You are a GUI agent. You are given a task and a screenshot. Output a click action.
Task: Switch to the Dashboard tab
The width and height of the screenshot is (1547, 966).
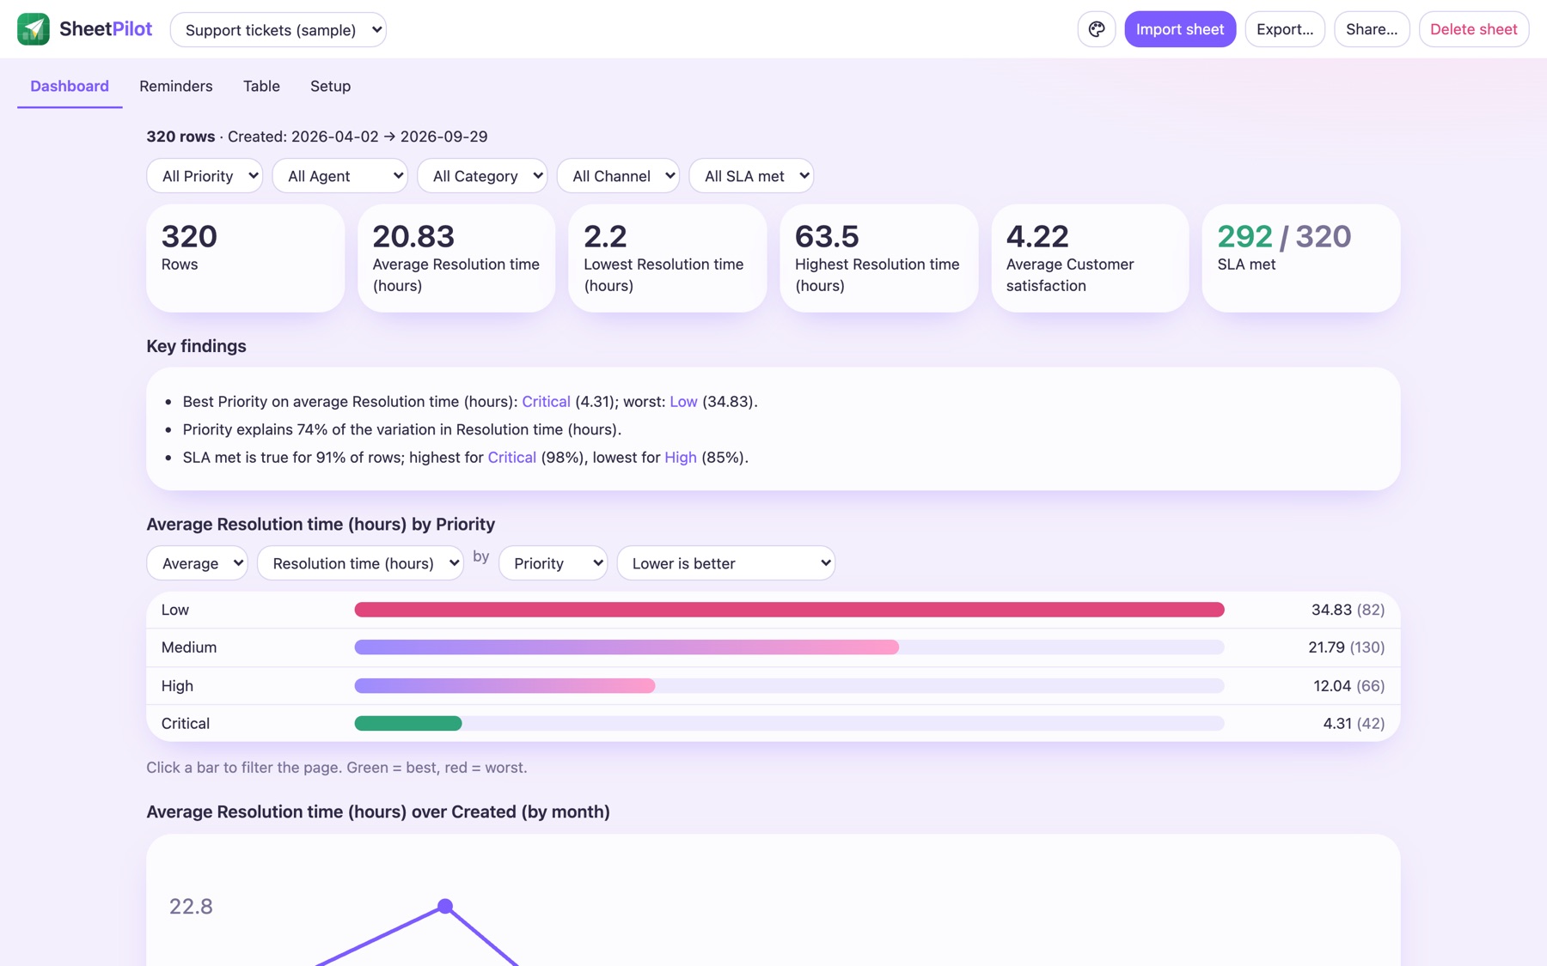(x=70, y=86)
